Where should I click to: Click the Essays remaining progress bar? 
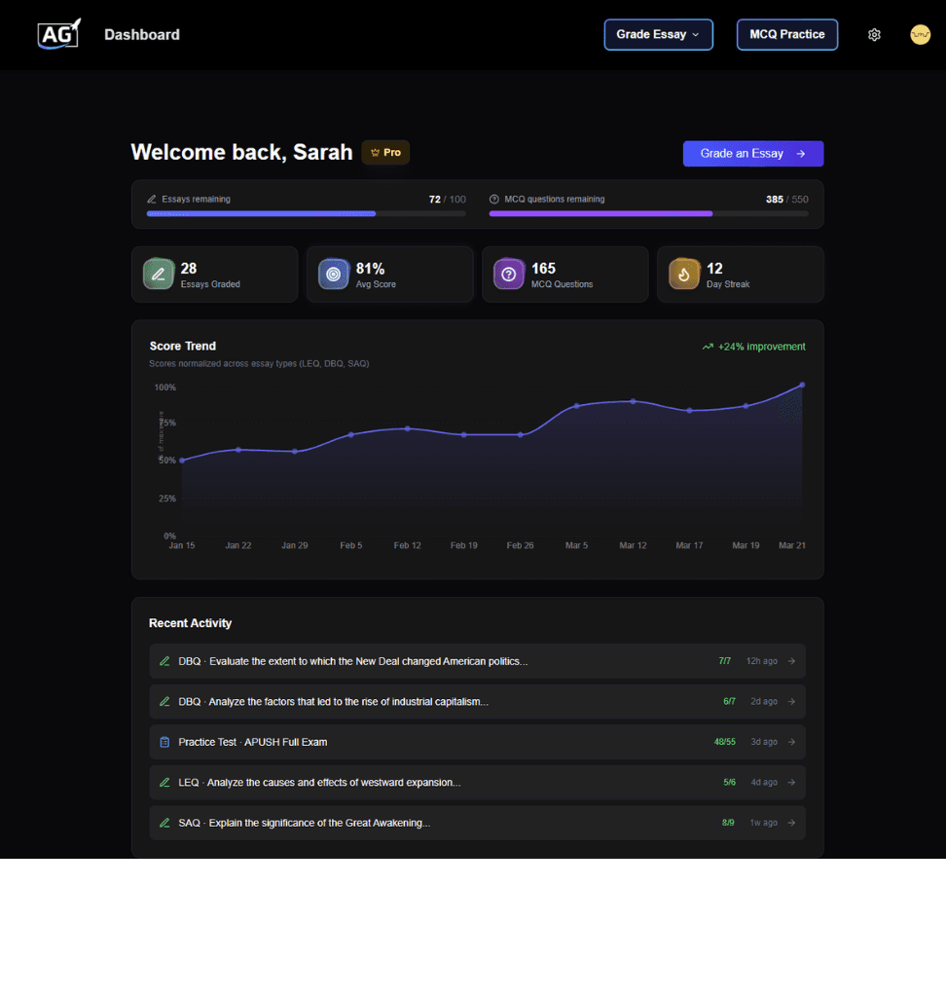pos(306,213)
